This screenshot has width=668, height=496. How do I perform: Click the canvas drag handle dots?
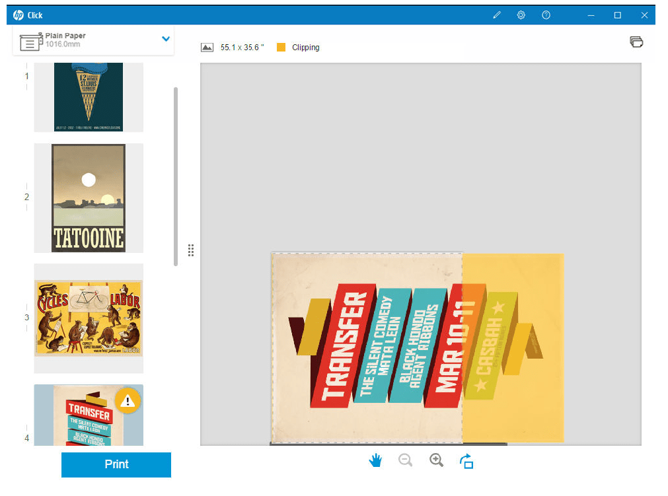tap(191, 250)
